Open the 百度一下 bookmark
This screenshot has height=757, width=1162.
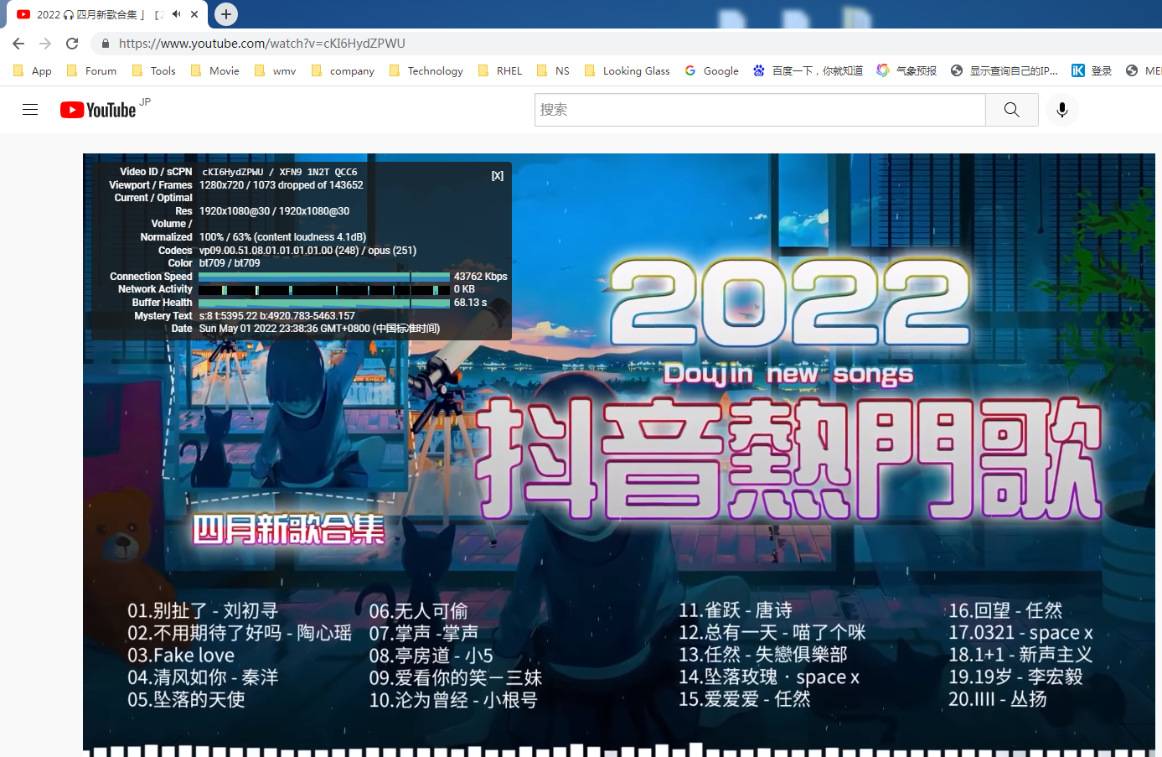tap(808, 71)
